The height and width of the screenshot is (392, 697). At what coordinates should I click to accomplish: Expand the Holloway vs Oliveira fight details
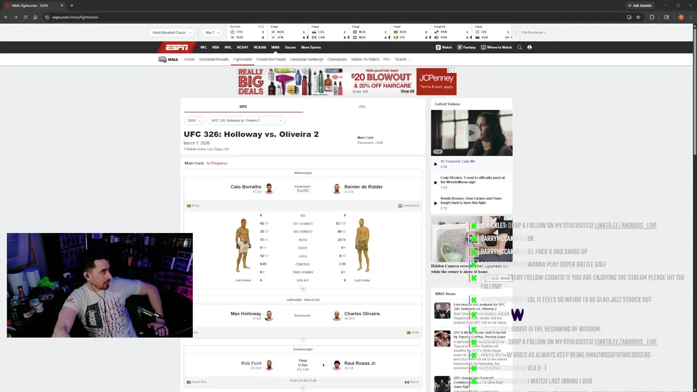303,338
